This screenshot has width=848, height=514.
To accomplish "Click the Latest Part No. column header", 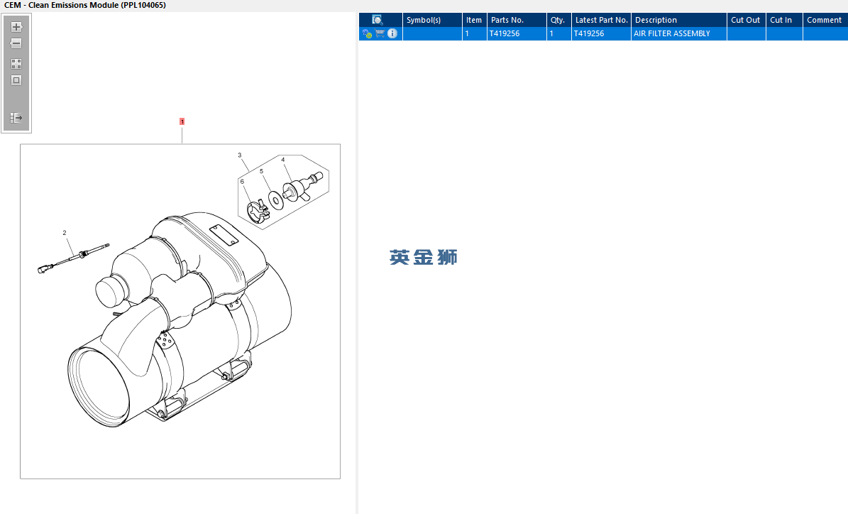I will 601,20.
